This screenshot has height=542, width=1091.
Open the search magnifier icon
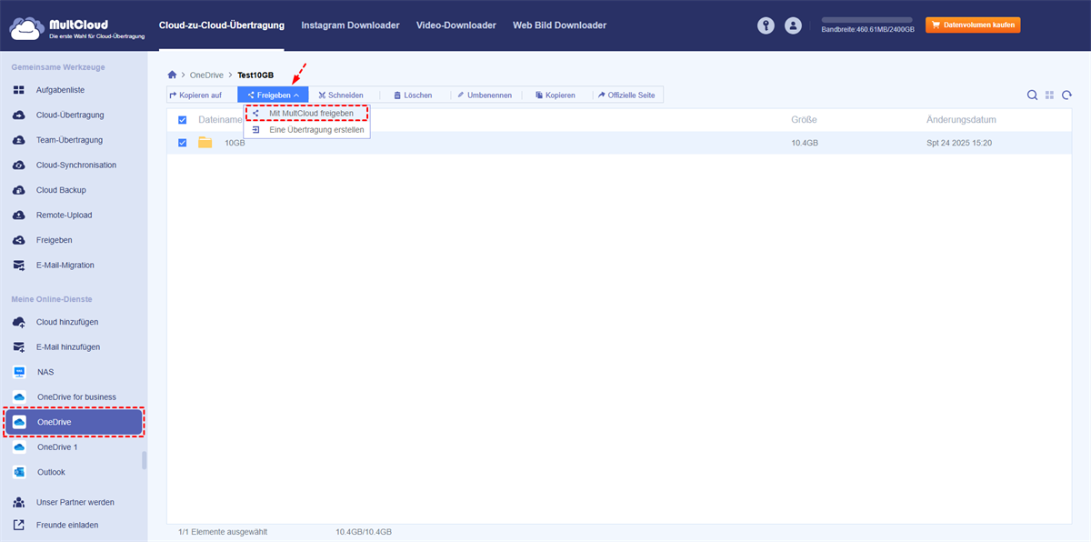(1032, 95)
